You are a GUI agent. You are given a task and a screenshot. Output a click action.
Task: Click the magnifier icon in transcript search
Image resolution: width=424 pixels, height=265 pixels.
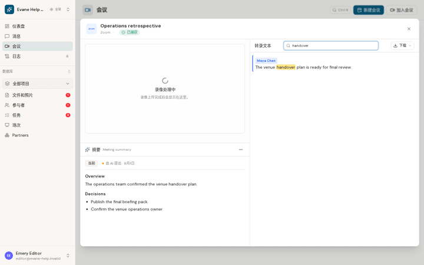[x=288, y=46]
